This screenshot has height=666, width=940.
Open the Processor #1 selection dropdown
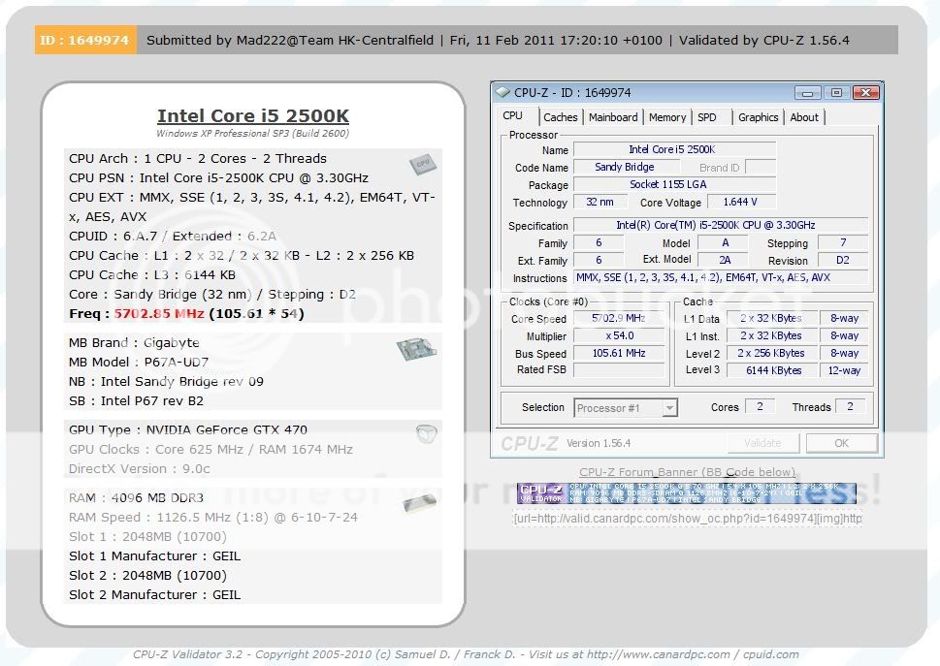tap(626, 408)
